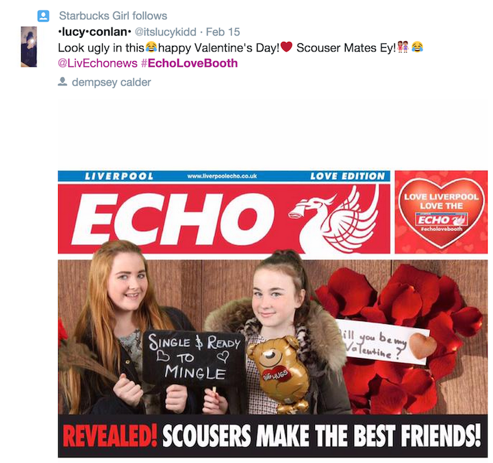Image resolution: width=493 pixels, height=463 pixels.
Task: Open lucy conlan's profile avatar
Action: tap(29, 47)
